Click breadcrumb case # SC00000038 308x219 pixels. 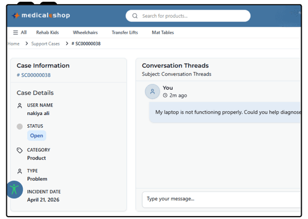click(x=86, y=43)
